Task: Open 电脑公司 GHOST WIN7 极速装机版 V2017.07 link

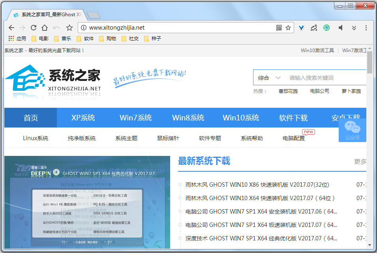Action: [x=261, y=225]
